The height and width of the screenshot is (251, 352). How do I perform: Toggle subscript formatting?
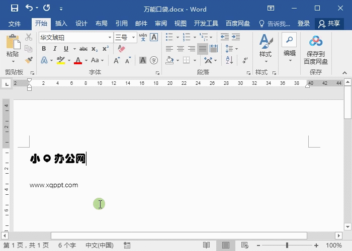(x=95, y=49)
